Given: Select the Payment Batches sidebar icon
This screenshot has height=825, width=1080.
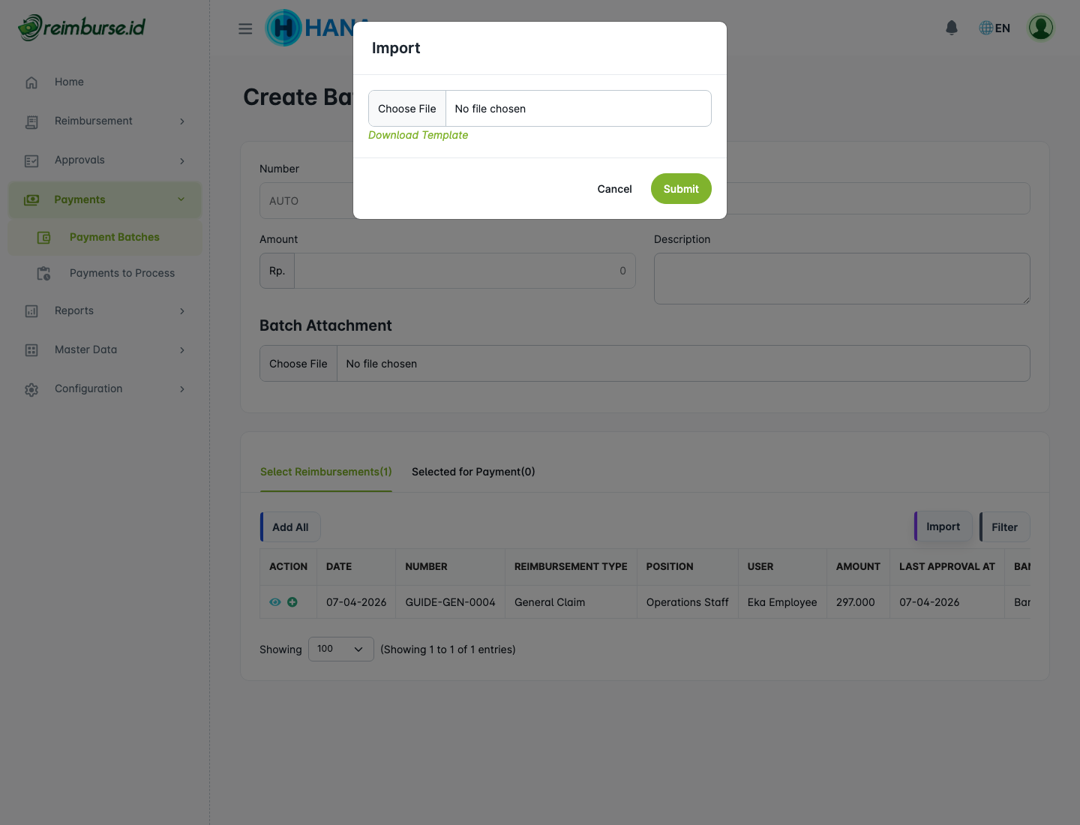Looking at the screenshot, I should [x=43, y=237].
